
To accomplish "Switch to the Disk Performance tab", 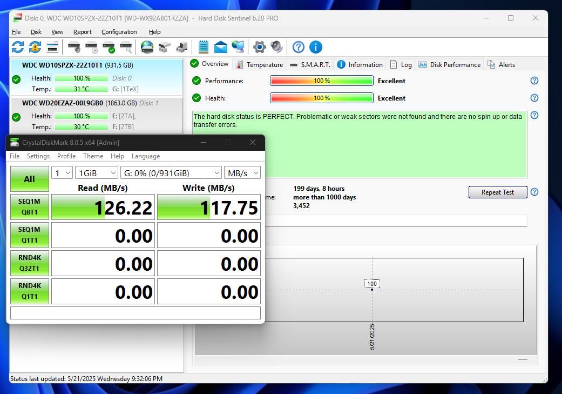I will [x=450, y=65].
